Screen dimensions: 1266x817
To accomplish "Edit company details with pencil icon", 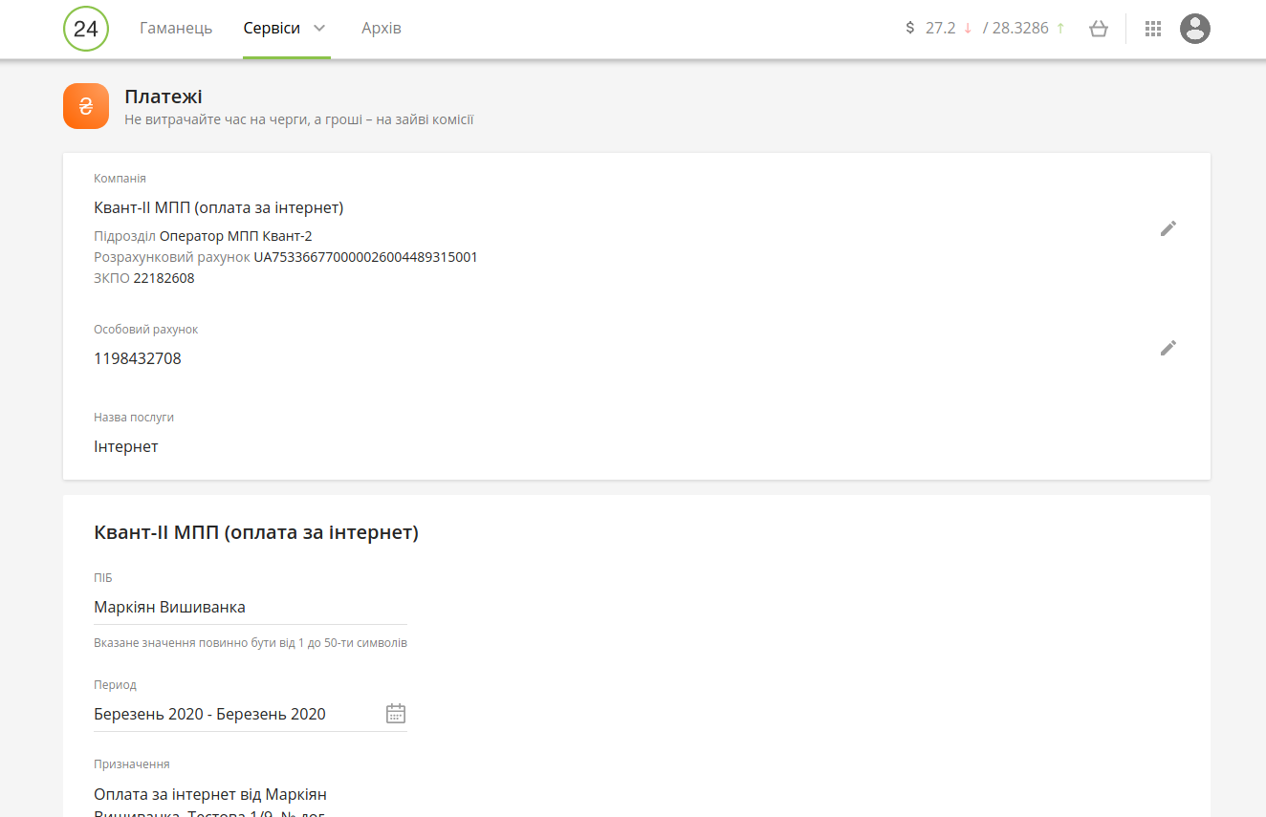I will (1168, 228).
